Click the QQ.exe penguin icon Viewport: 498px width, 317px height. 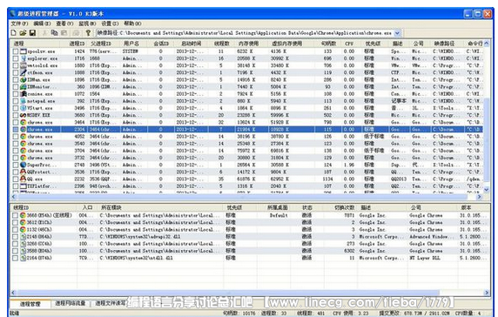click(24, 179)
